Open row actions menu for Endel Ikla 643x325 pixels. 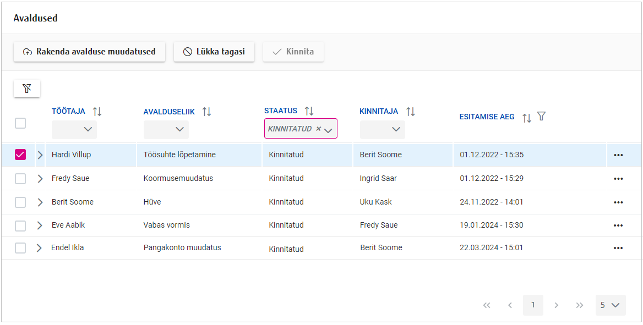pos(618,248)
